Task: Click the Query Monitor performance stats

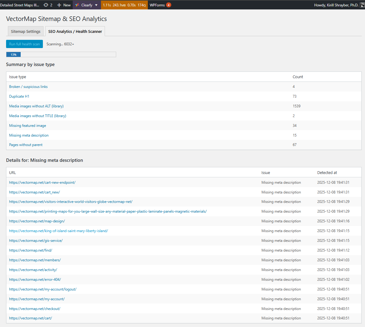Action: click(124, 5)
